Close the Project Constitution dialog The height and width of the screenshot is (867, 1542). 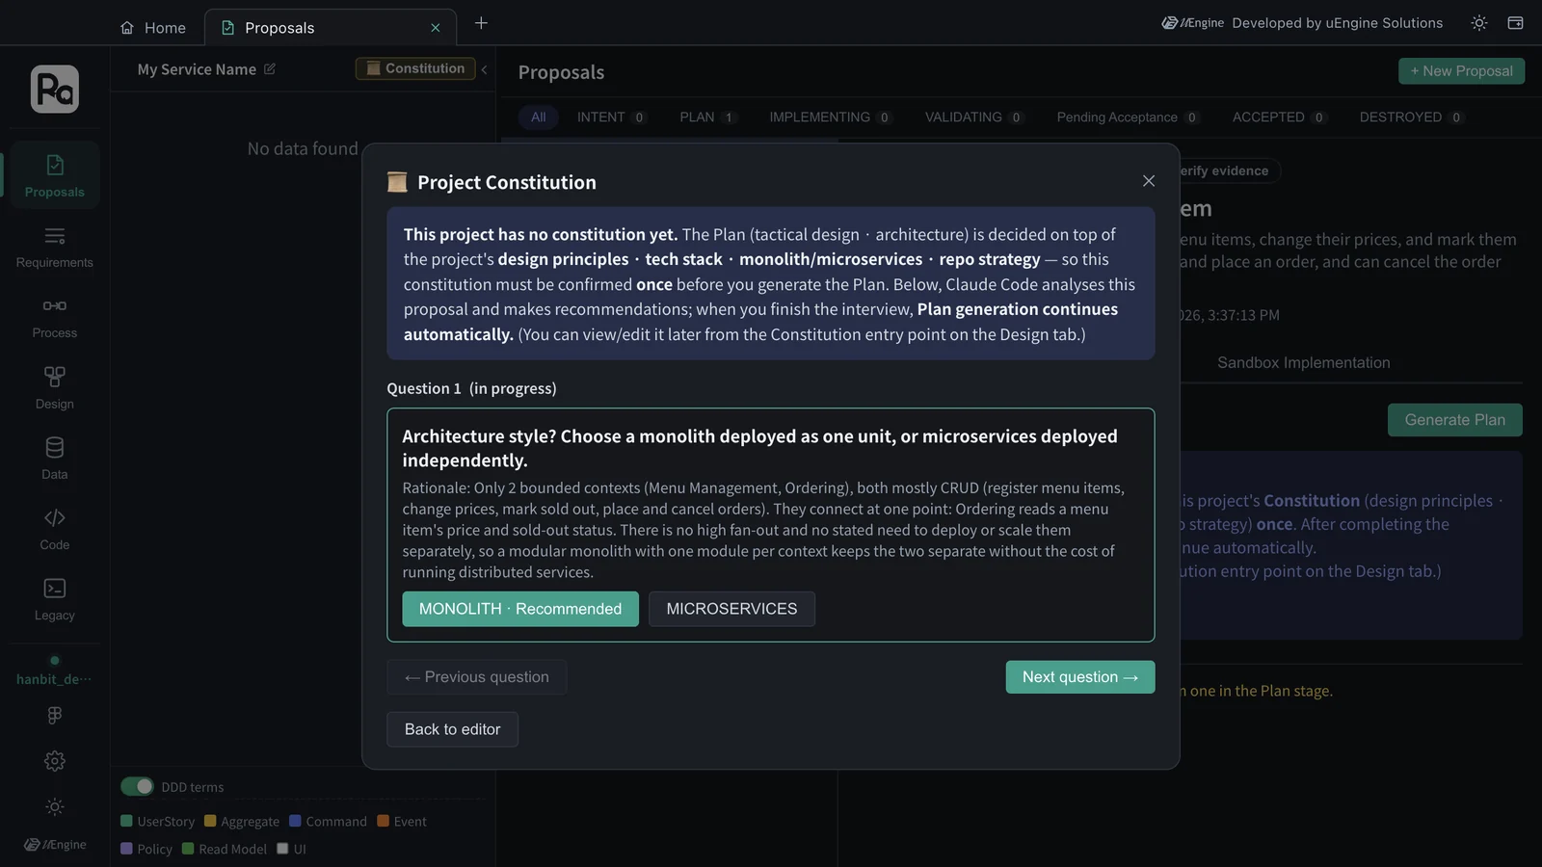[x=1149, y=181]
